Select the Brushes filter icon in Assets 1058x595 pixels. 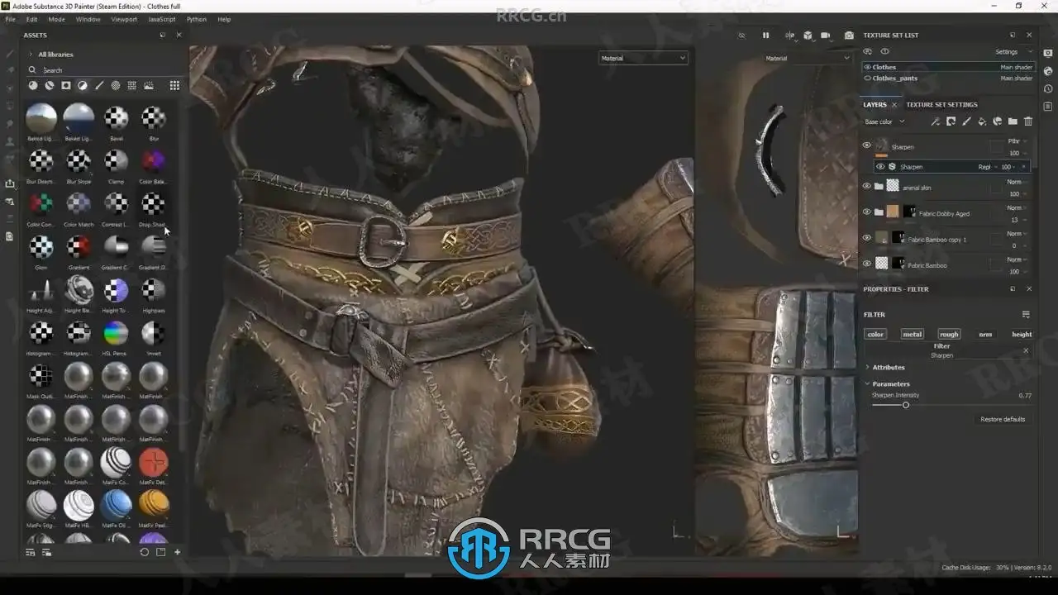click(99, 85)
